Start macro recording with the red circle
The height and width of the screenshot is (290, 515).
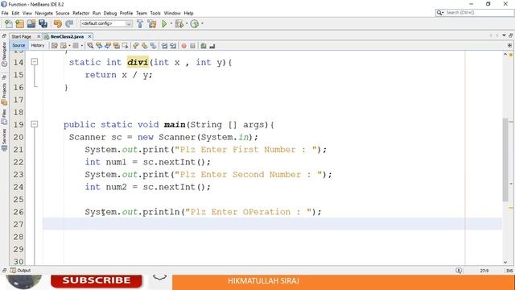pyautogui.click(x=184, y=46)
